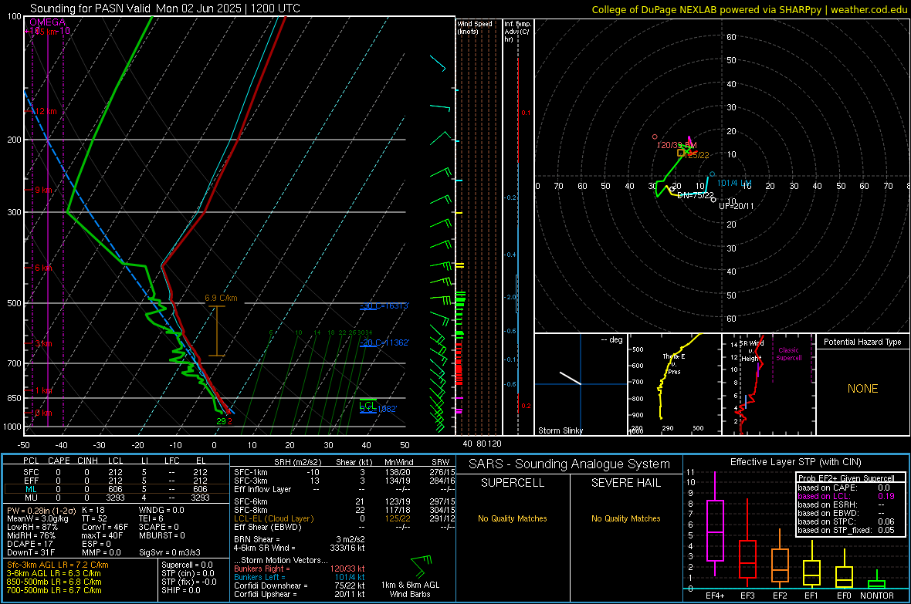Viewport: 911px width, 604px height.
Task: Click the '120/33 RM' hodograph label
Action: point(676,144)
